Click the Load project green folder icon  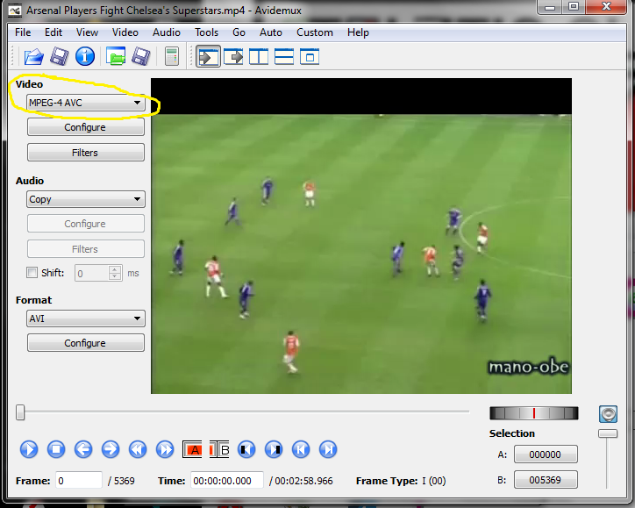tap(116, 56)
